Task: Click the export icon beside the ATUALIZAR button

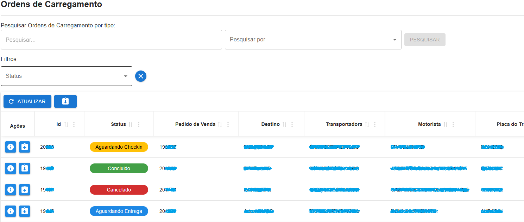Action: click(x=65, y=101)
